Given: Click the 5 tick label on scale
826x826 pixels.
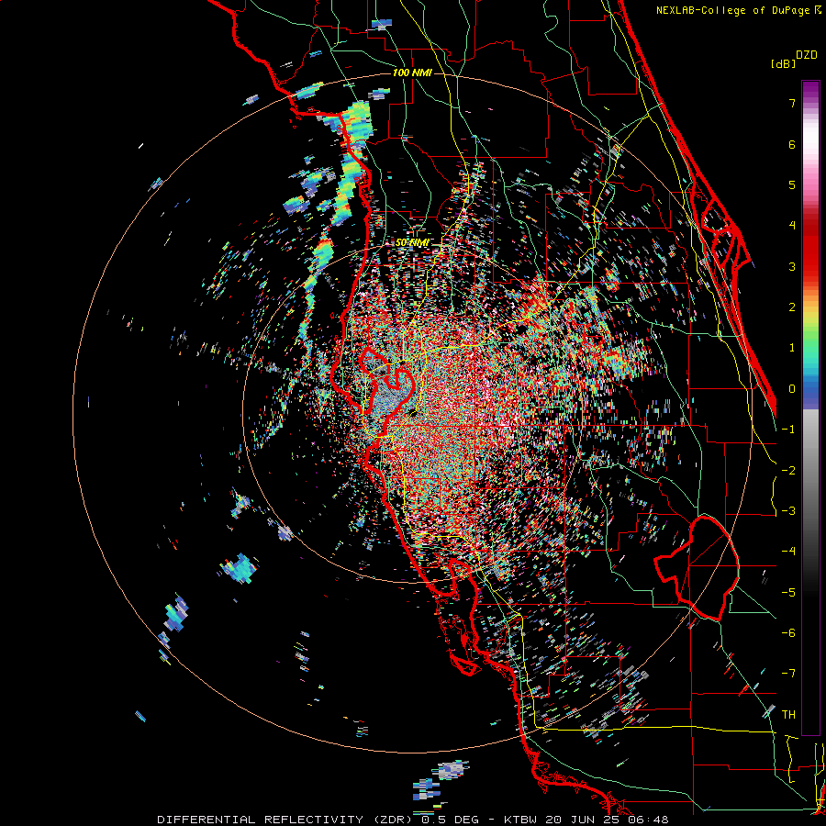Looking at the screenshot, I should pos(791,184).
